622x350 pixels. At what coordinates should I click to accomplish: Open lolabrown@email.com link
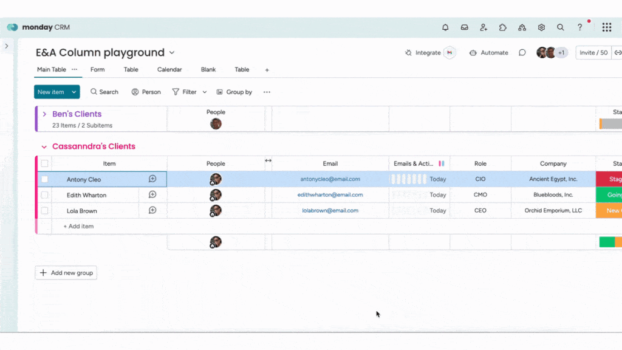[x=330, y=210]
